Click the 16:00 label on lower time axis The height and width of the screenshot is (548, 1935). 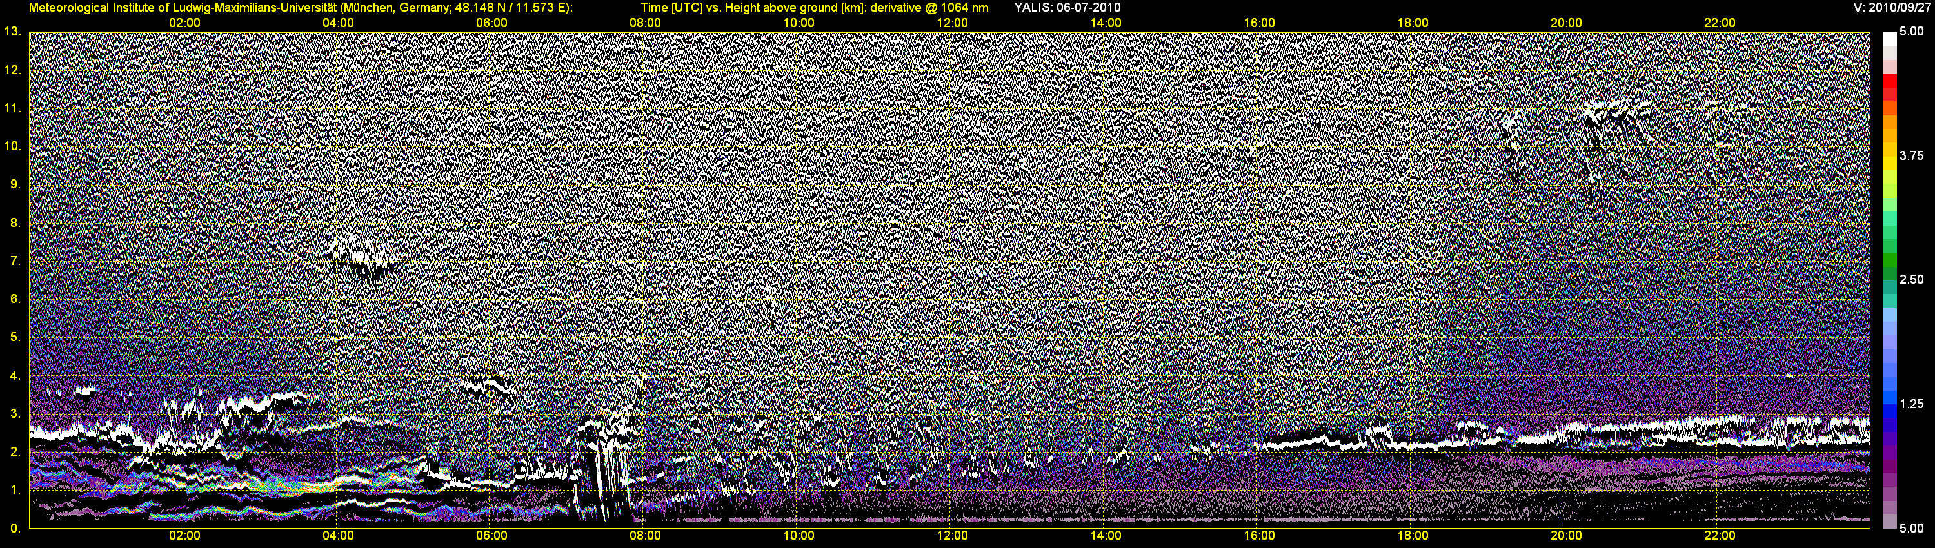tap(1259, 536)
